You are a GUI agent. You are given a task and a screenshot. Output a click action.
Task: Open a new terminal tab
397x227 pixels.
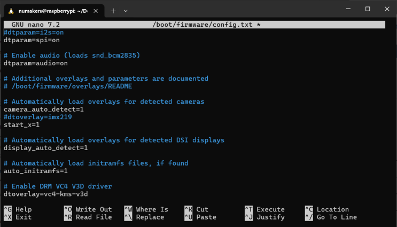click(x=113, y=11)
